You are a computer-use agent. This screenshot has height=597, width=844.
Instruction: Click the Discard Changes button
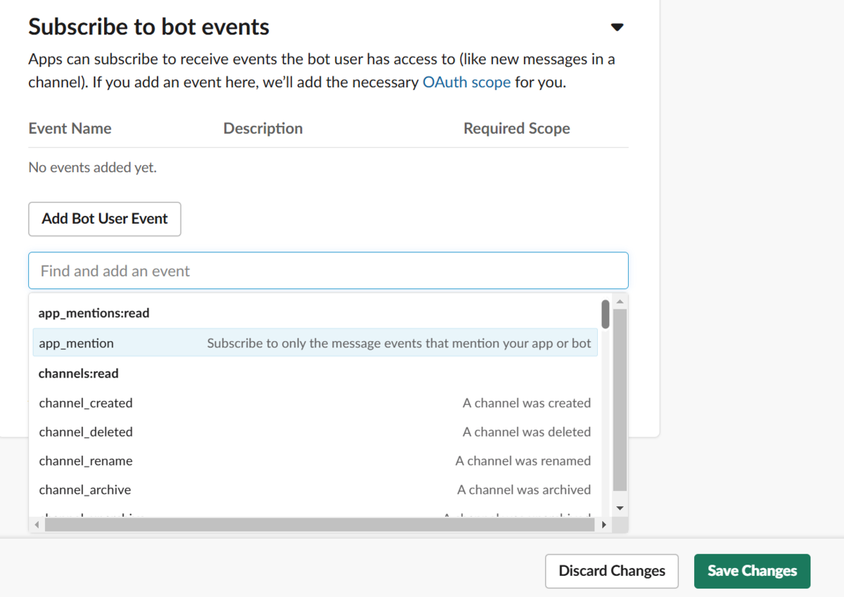pos(612,571)
